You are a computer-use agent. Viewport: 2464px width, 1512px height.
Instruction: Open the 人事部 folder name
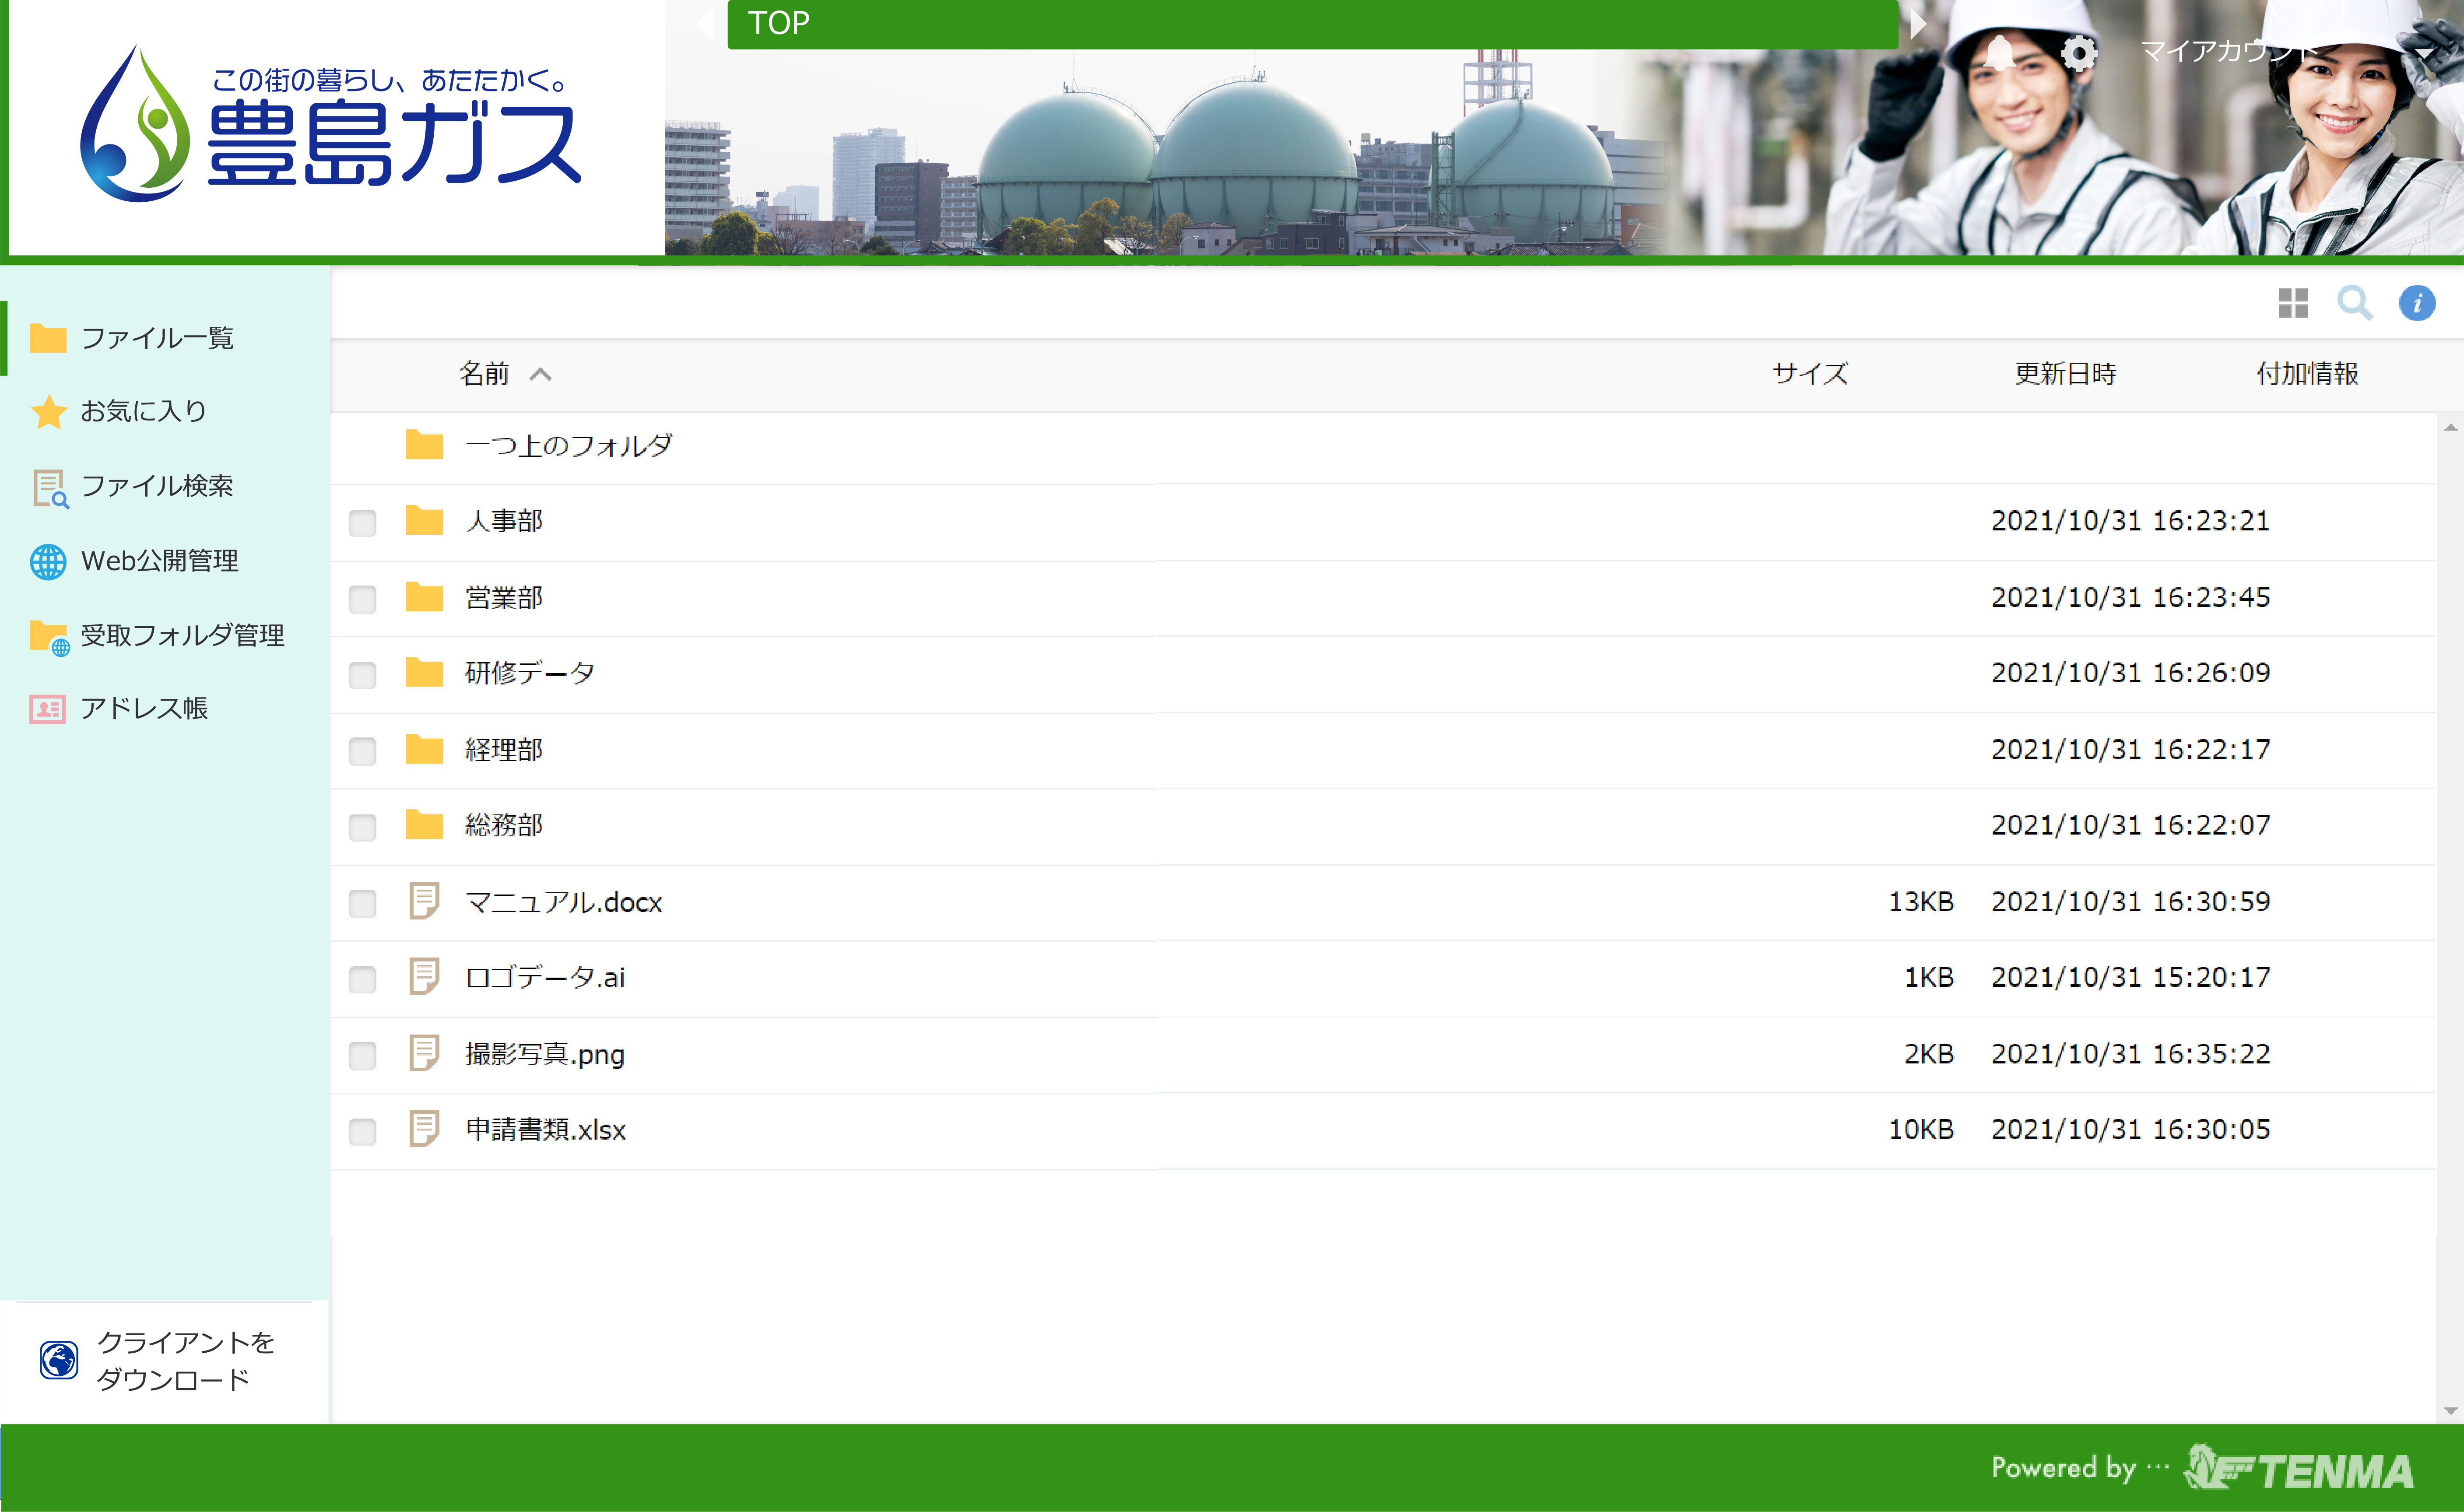coord(504,521)
